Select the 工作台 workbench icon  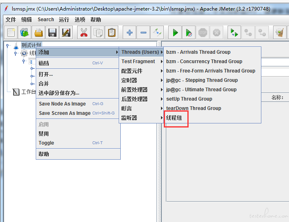(x=16, y=92)
